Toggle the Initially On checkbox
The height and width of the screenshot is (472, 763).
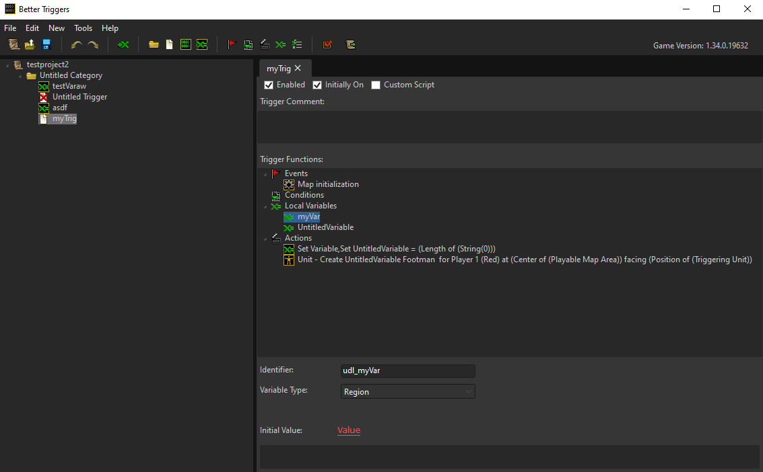317,85
